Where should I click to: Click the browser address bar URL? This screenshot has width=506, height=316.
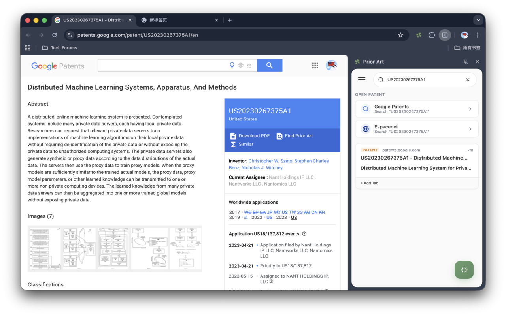(x=138, y=35)
